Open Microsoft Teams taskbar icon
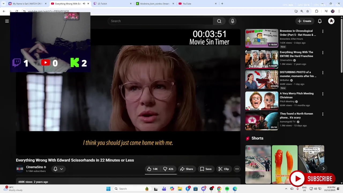 click(164, 189)
